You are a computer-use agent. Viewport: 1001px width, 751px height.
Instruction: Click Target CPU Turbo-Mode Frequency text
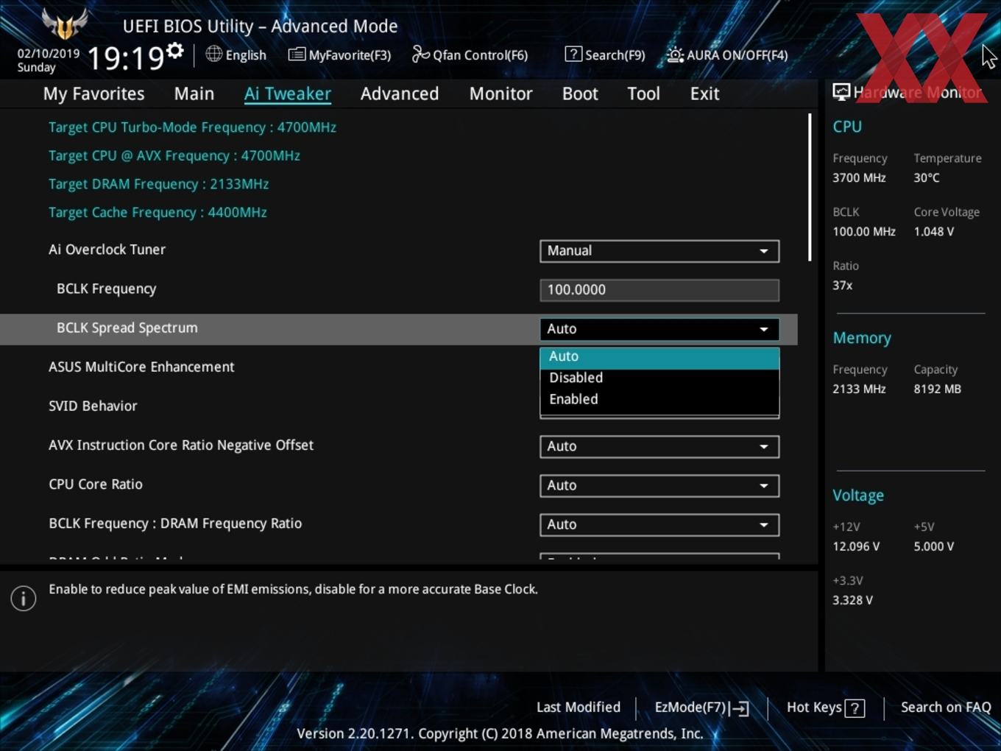[192, 127]
